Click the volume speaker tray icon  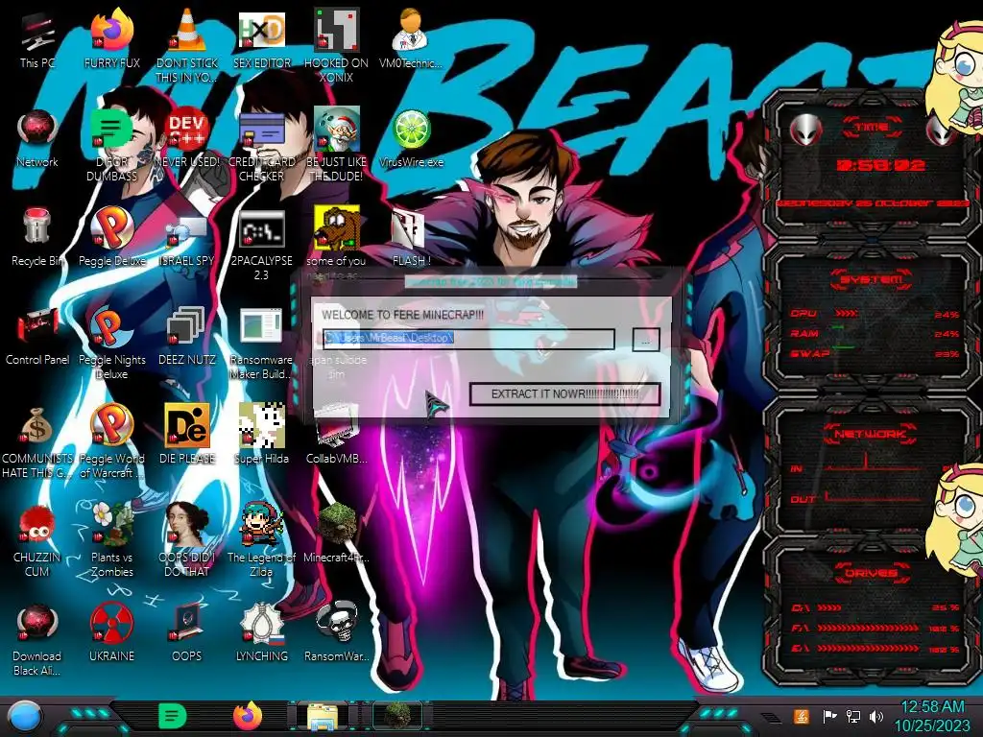point(876,716)
